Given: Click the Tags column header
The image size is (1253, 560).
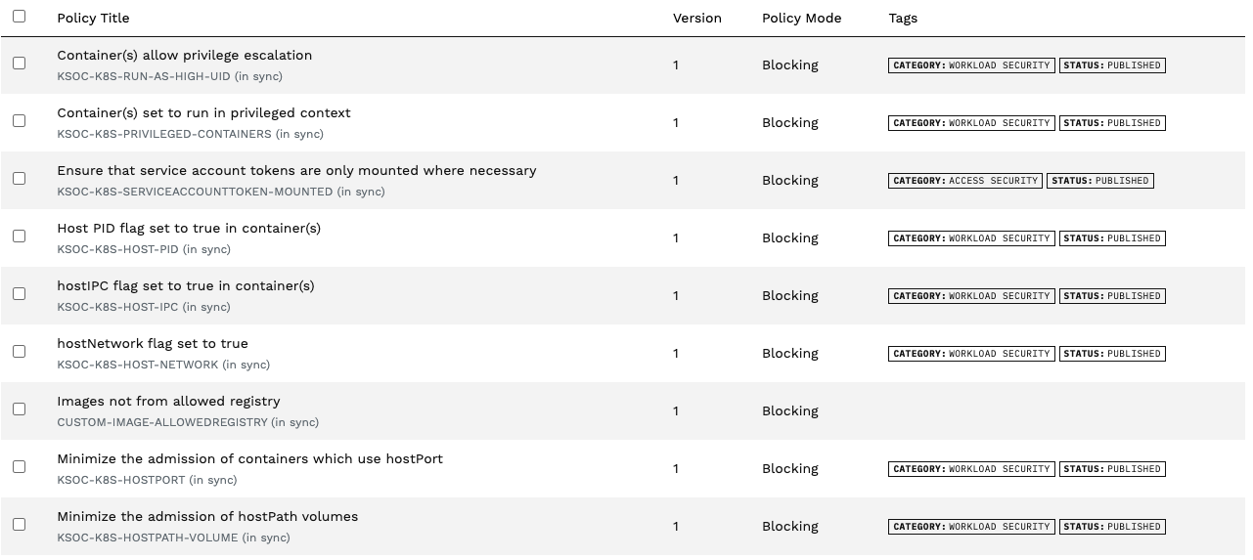Looking at the screenshot, I should [x=903, y=18].
